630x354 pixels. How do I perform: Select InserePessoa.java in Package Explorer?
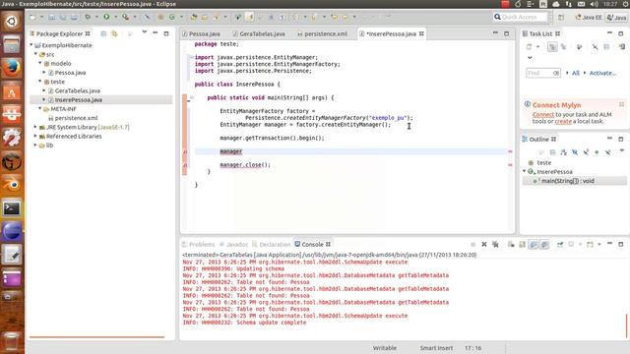(79, 100)
